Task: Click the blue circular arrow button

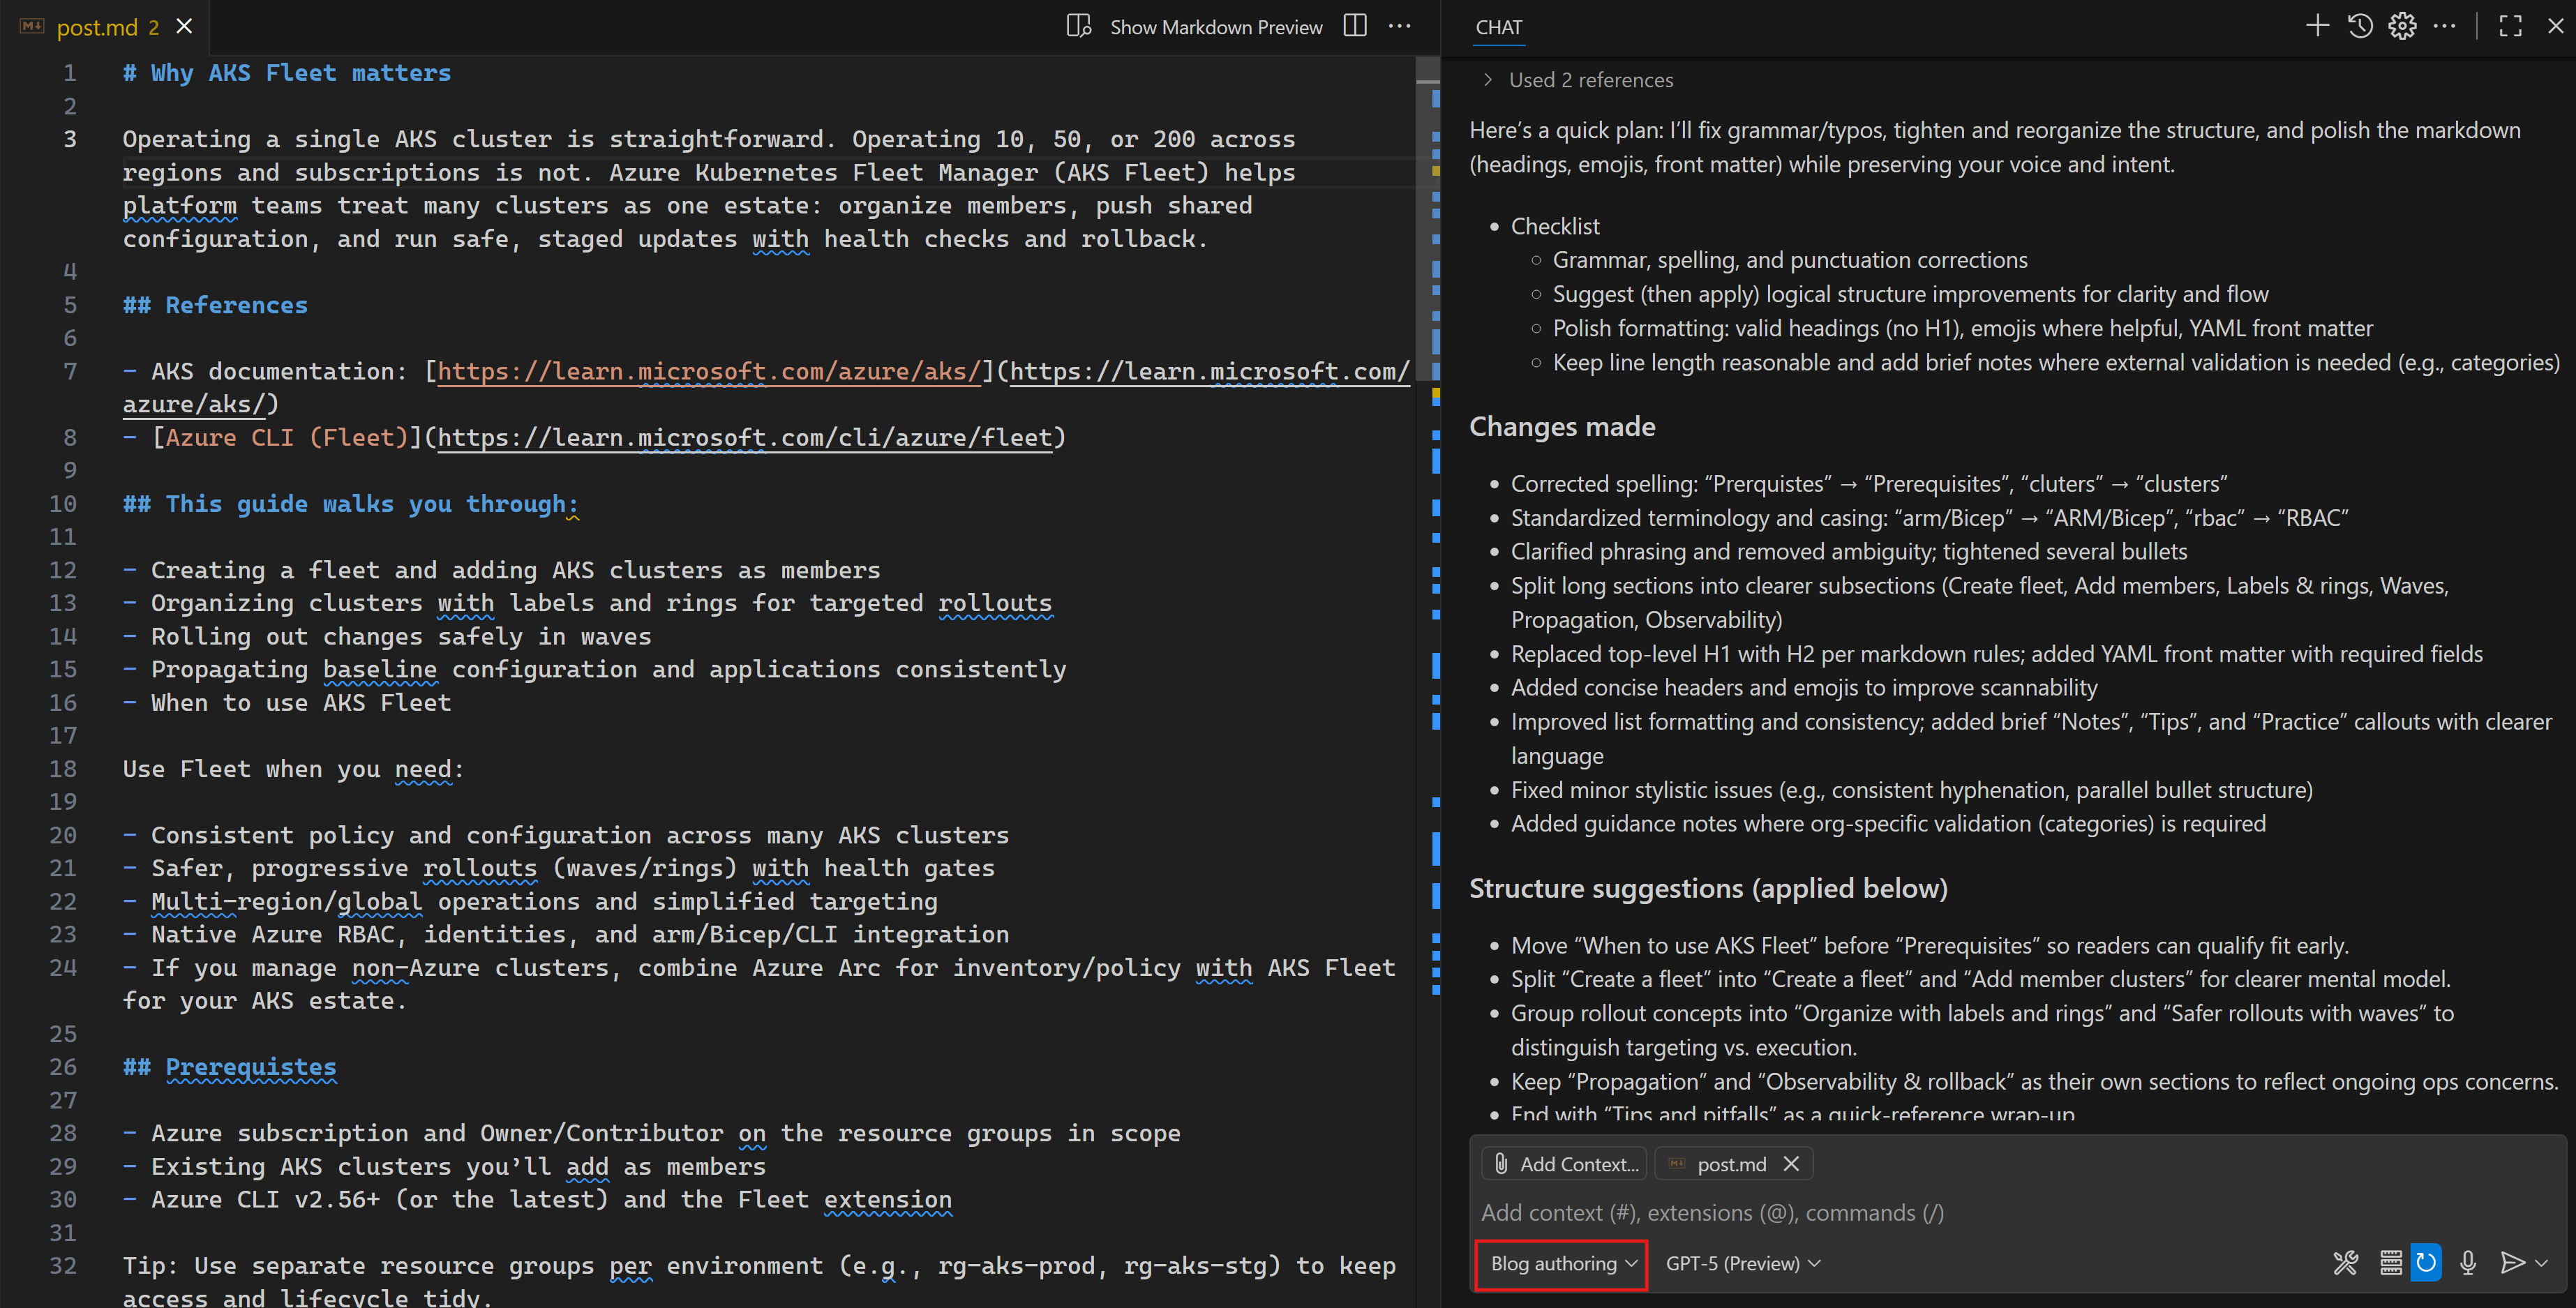Action: pyautogui.click(x=2426, y=1263)
